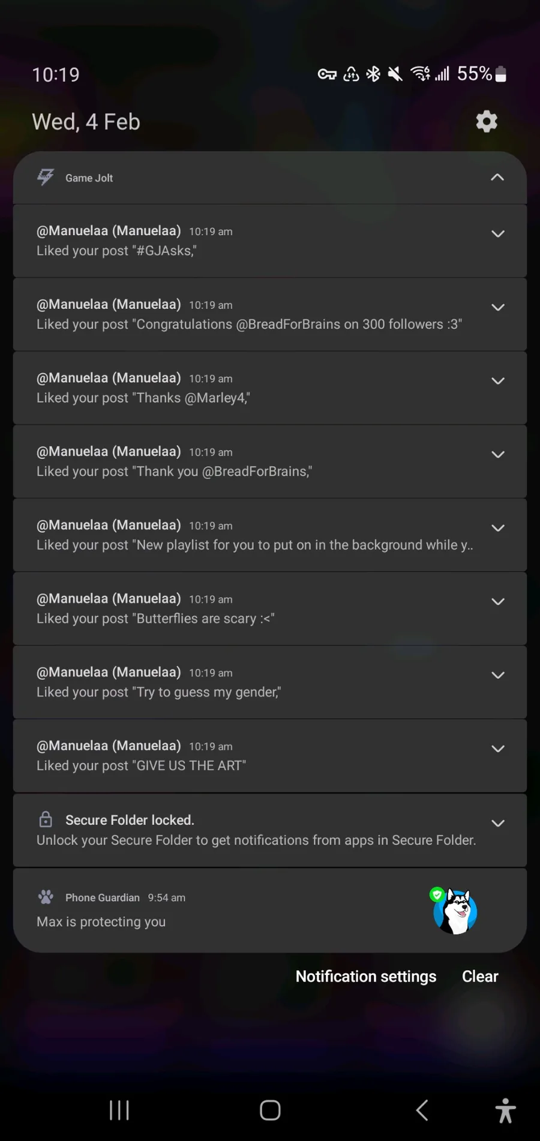Open the "Thanks @Marley4" like notification
The image size is (540, 1141).
point(240,389)
